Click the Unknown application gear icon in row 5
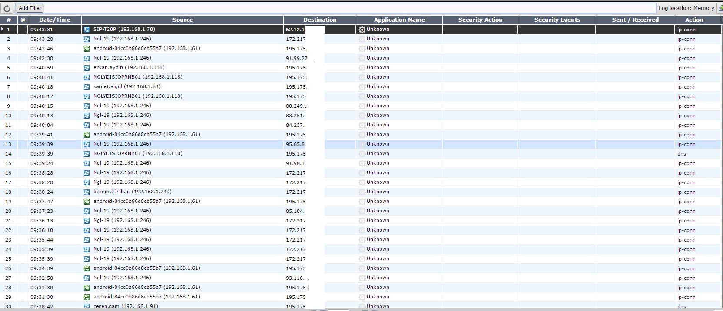Viewport: 723px width, 311px height. 362,68
